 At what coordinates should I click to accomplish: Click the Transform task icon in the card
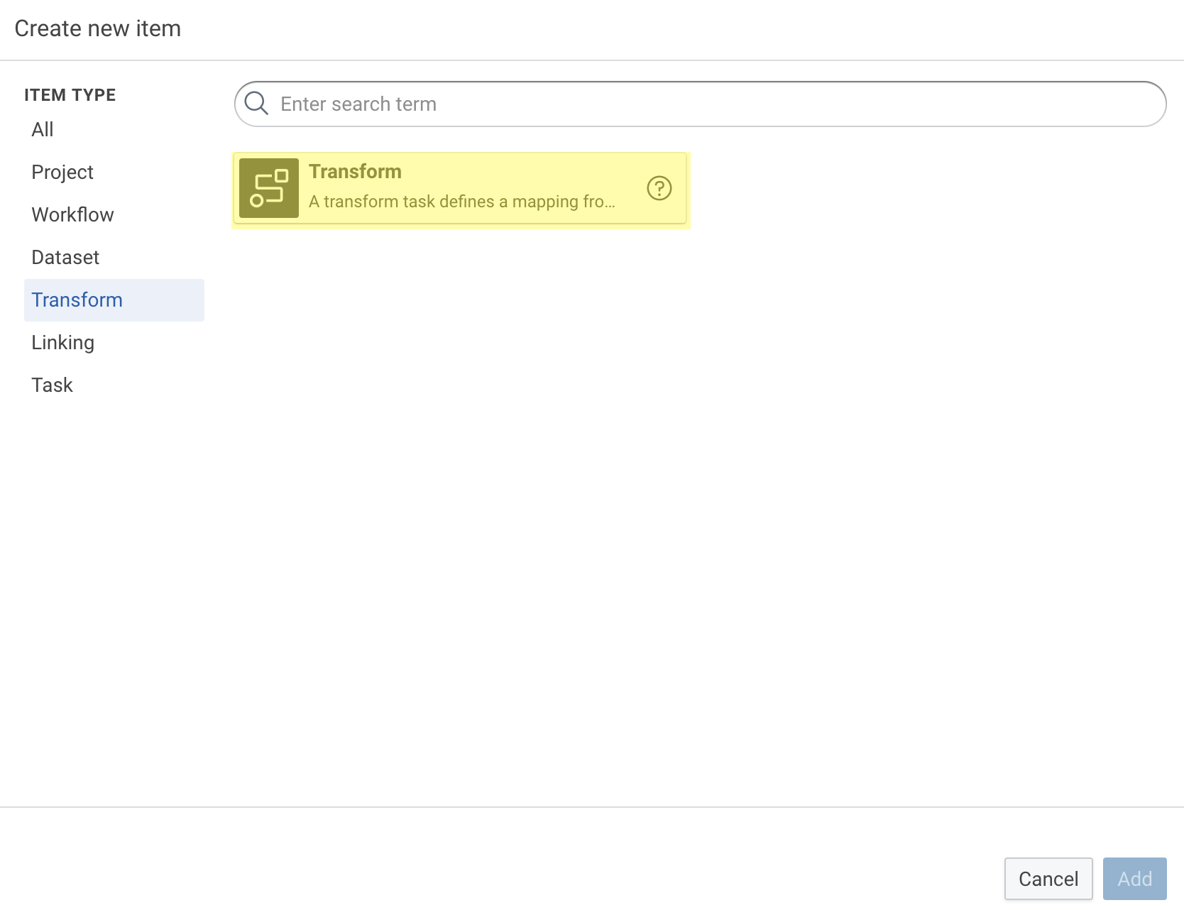click(x=268, y=188)
